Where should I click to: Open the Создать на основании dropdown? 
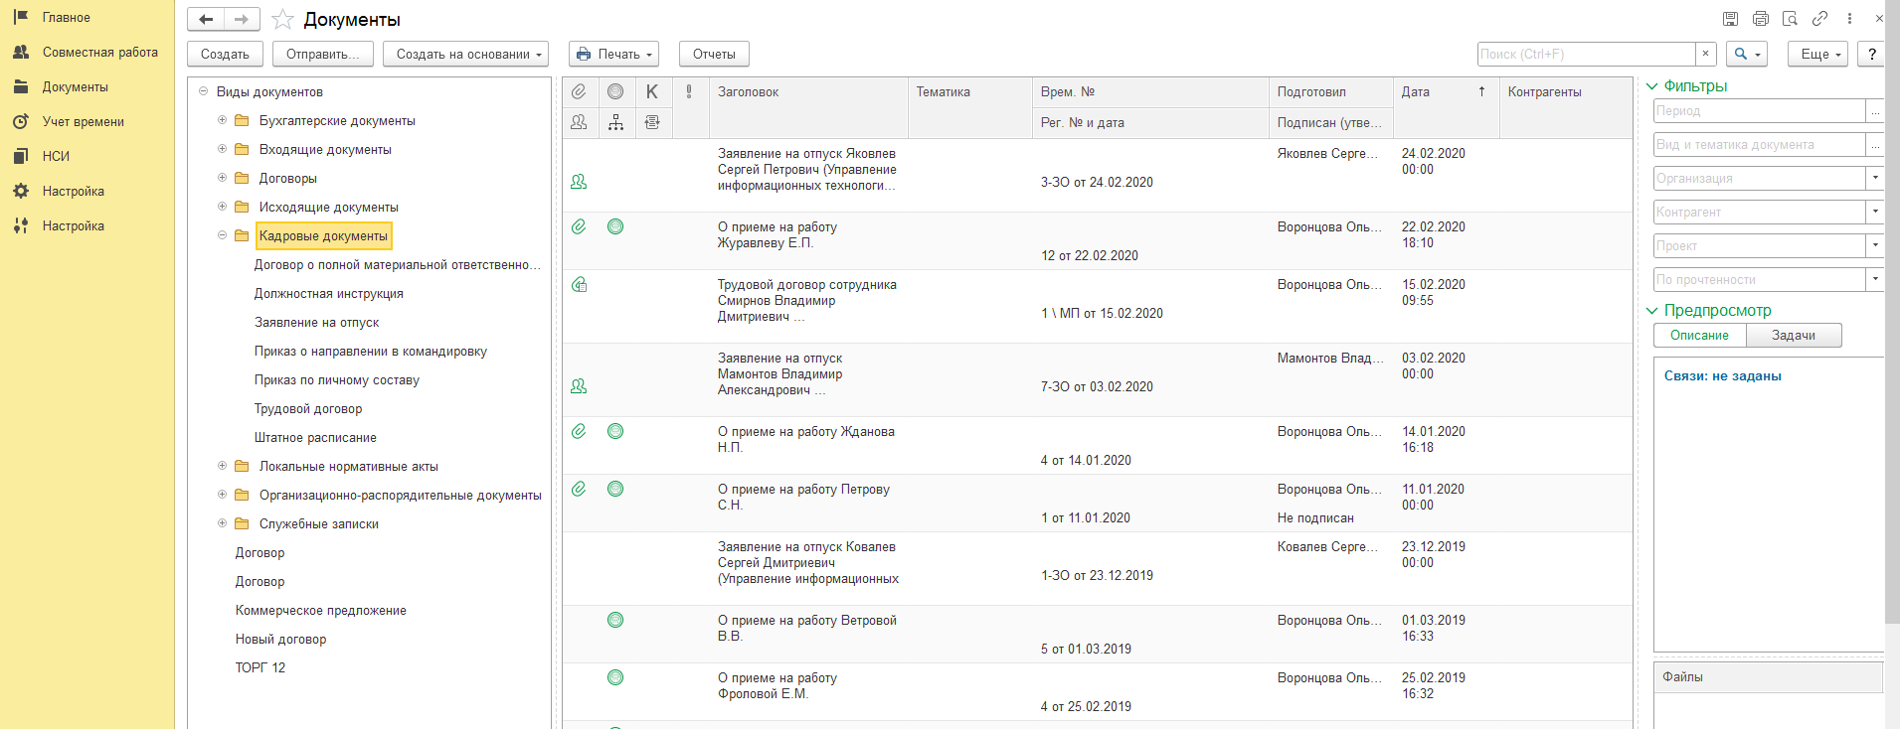point(465,54)
